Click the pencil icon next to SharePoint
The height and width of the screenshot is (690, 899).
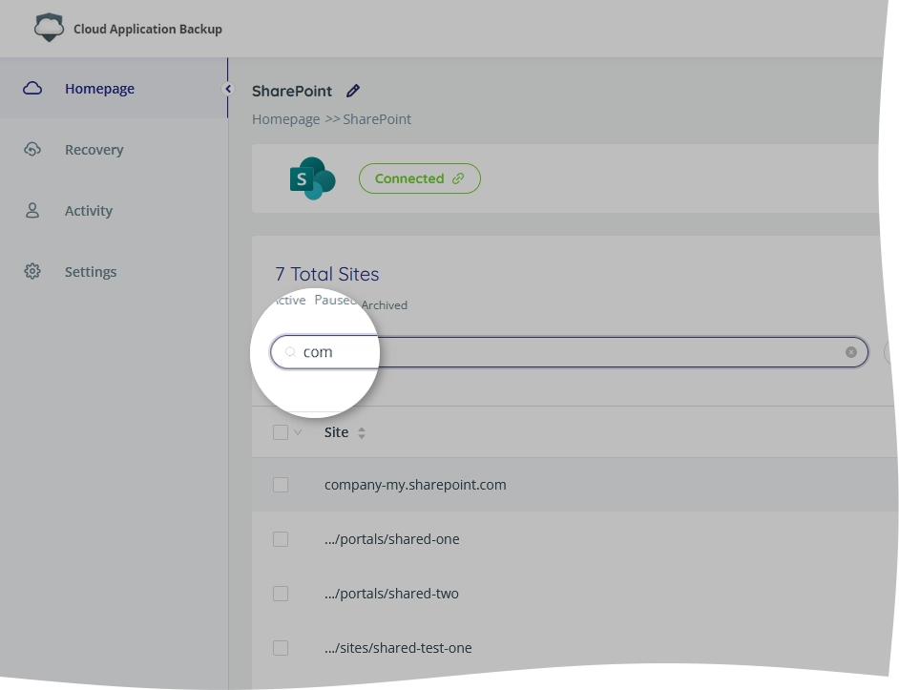353,91
